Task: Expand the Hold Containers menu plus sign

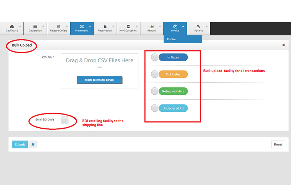Action: point(137,26)
